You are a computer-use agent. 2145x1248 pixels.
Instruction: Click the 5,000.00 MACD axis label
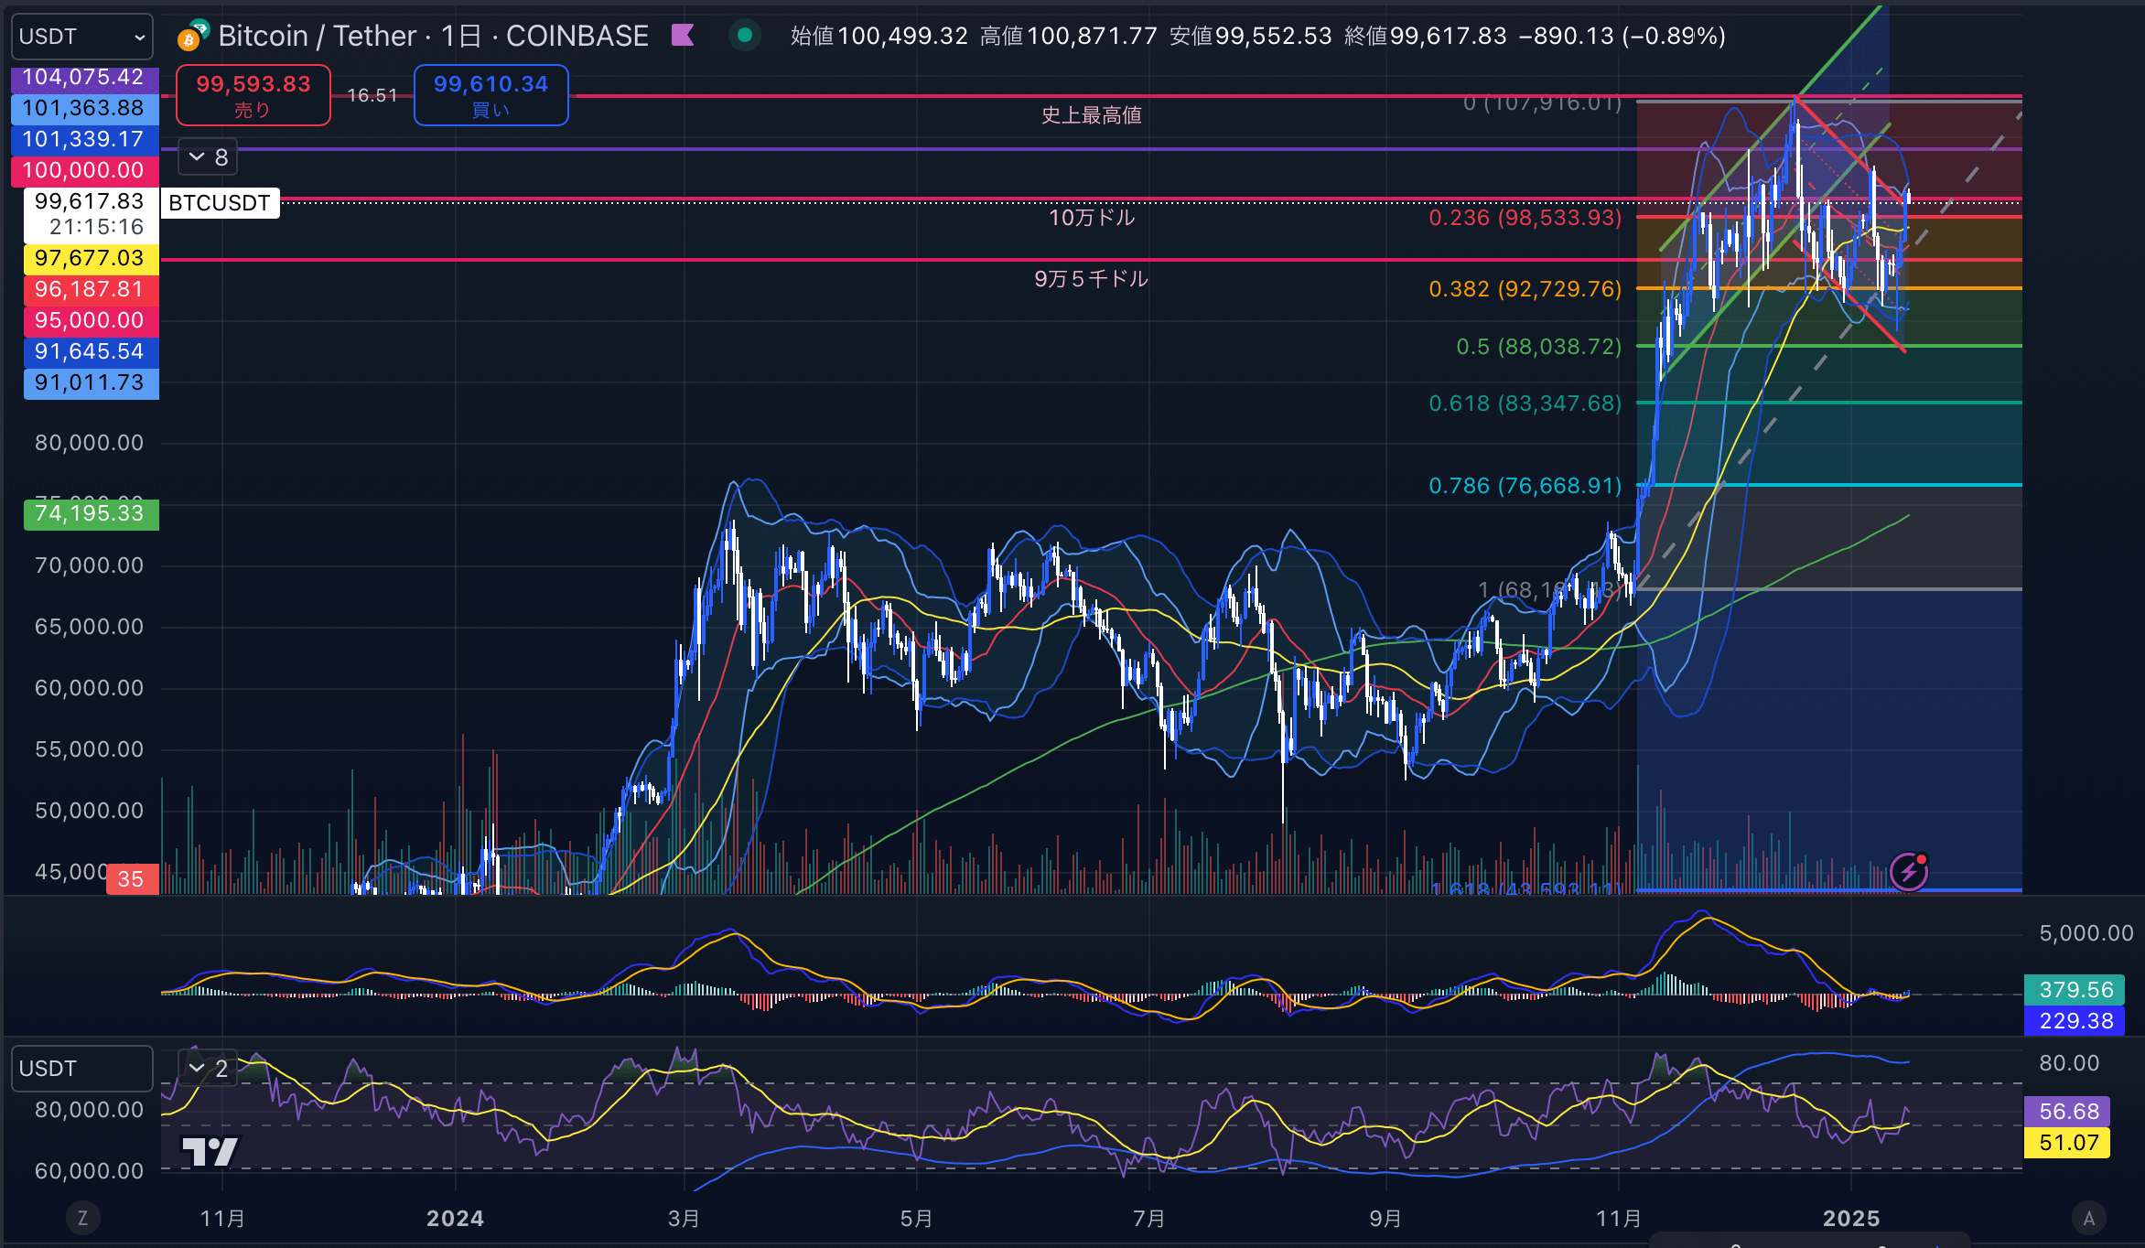point(2086,933)
